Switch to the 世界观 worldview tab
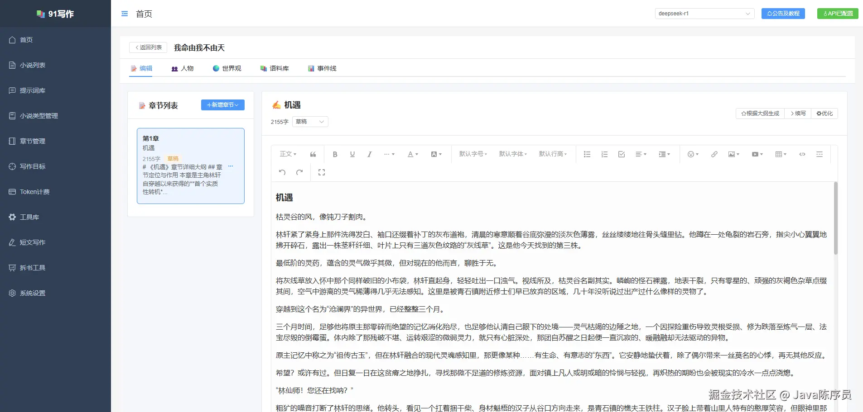Viewport: 863px width, 412px height. click(227, 68)
